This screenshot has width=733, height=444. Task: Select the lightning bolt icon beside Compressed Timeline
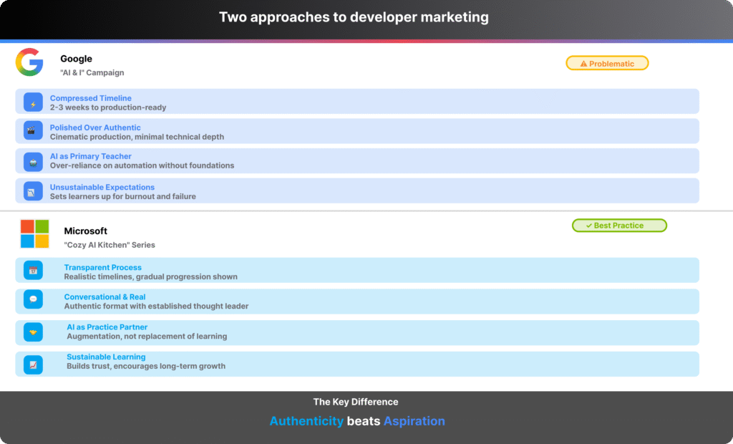click(x=33, y=102)
